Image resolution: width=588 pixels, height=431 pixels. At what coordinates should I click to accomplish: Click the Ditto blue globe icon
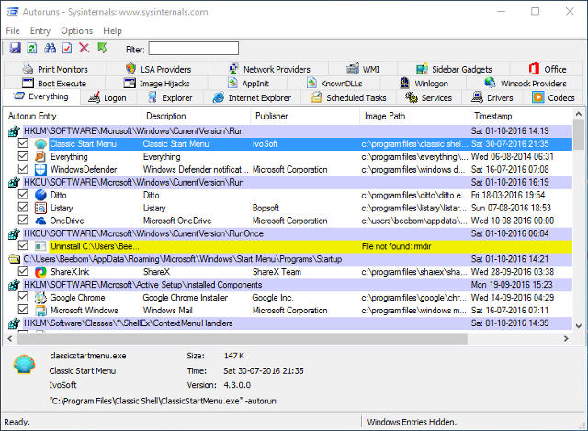(x=40, y=195)
